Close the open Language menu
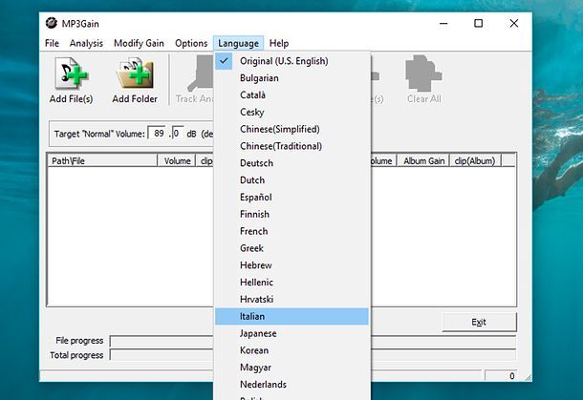The height and width of the screenshot is (400, 583). [238, 43]
